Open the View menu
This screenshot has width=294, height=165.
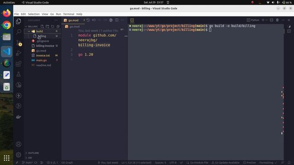pyautogui.click(x=45, y=14)
